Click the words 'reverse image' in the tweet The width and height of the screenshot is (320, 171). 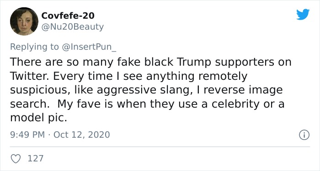[x=243, y=90]
